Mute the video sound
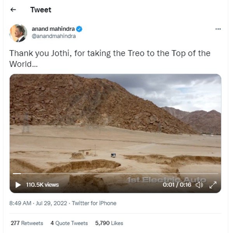233x233 pixels. coord(199,185)
